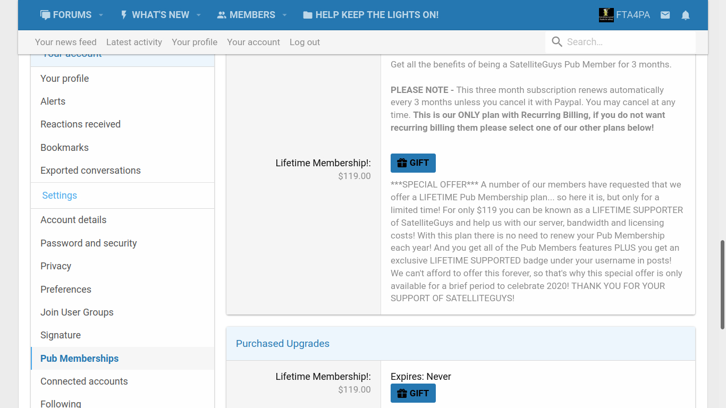This screenshot has height=408, width=726.
Task: Open the conversations envelope icon
Action: [x=665, y=15]
